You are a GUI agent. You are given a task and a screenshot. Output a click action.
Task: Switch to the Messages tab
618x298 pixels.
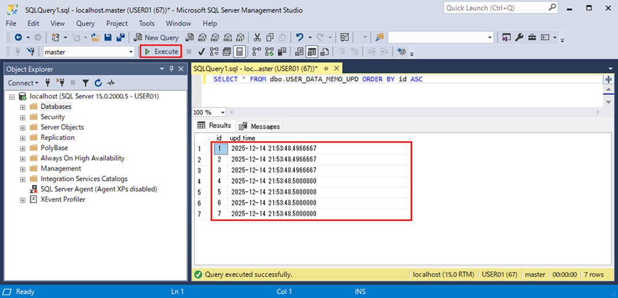point(259,126)
